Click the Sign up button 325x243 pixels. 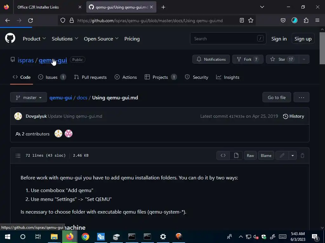pyautogui.click(x=303, y=39)
